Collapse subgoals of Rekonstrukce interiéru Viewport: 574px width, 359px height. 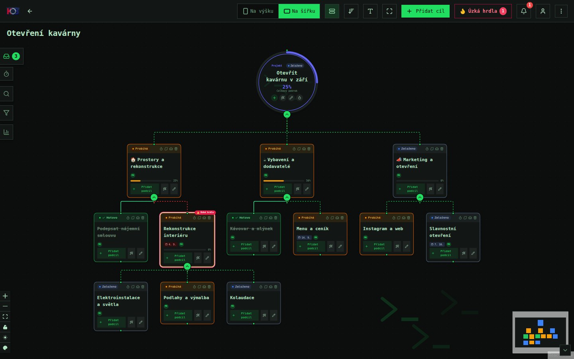(x=187, y=266)
